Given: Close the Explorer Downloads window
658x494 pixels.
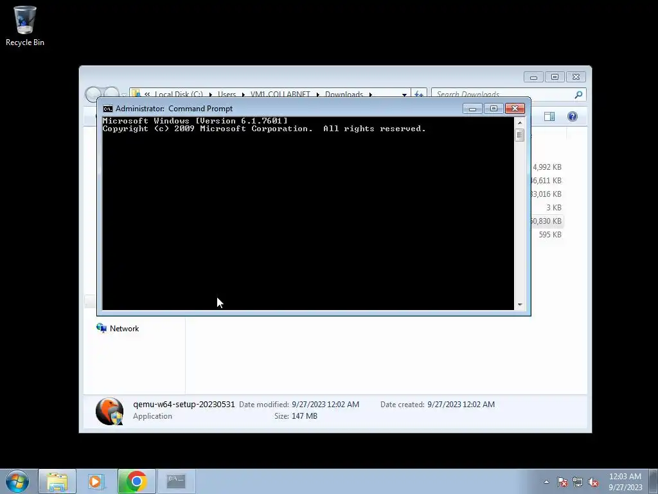Looking at the screenshot, I should pyautogui.click(x=576, y=77).
